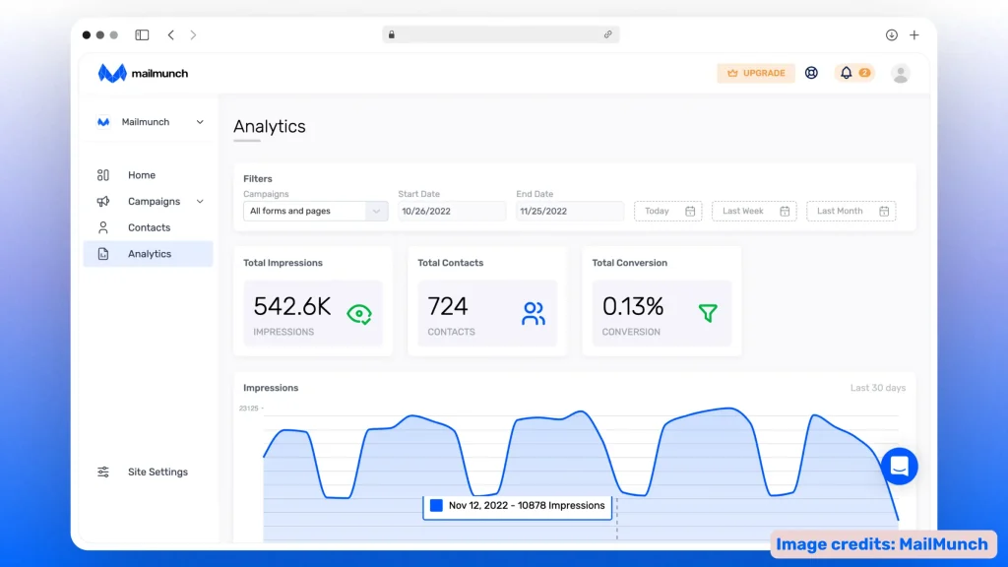This screenshot has width=1008, height=567.
Task: Open the help support icon in the header
Action: pos(811,73)
